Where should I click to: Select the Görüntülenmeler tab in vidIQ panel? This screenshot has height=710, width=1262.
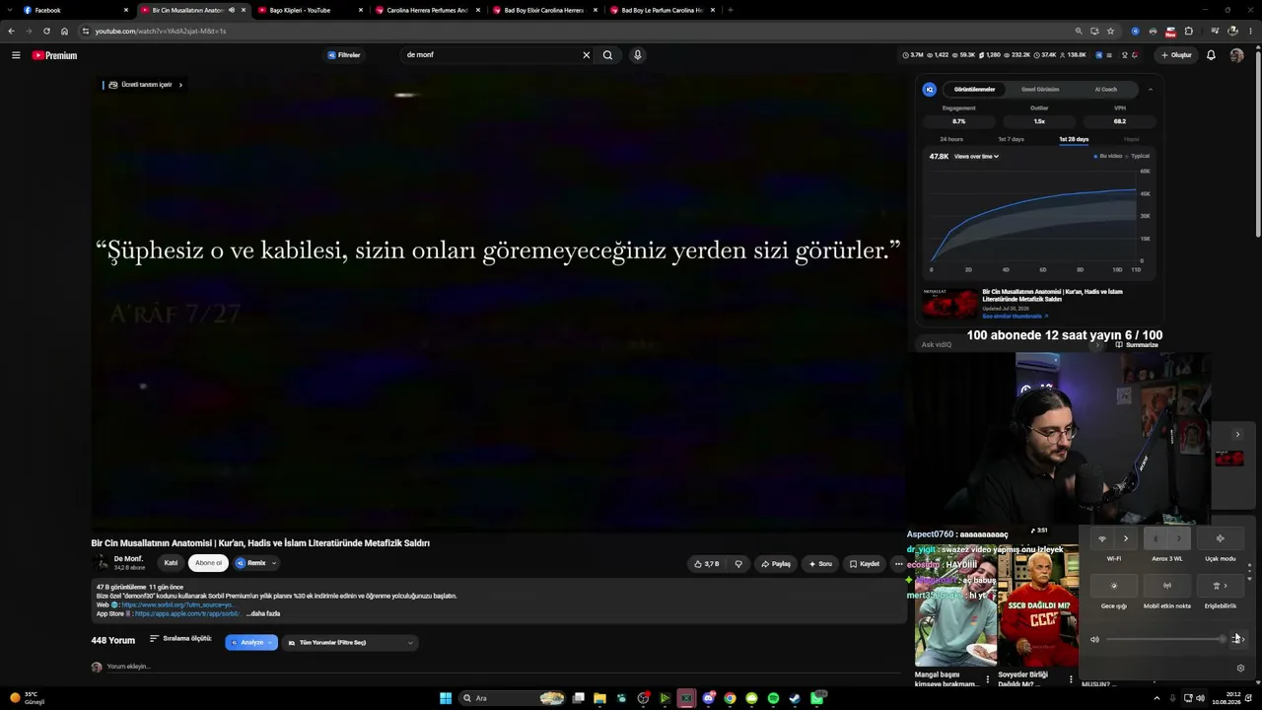pyautogui.click(x=974, y=89)
